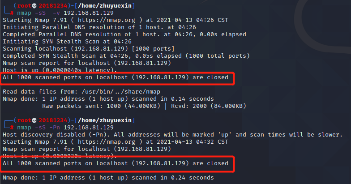Screen dimensions: 351x184
Task: Click the https://nmap.org link in second scan output
Action: (x=107, y=142)
